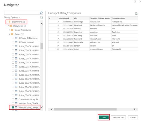Click the preview left scroll arrow
Viewport: 142px width, 121px height.
point(52,109)
